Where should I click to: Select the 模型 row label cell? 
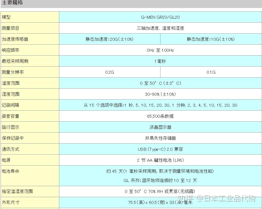click(x=30, y=17)
